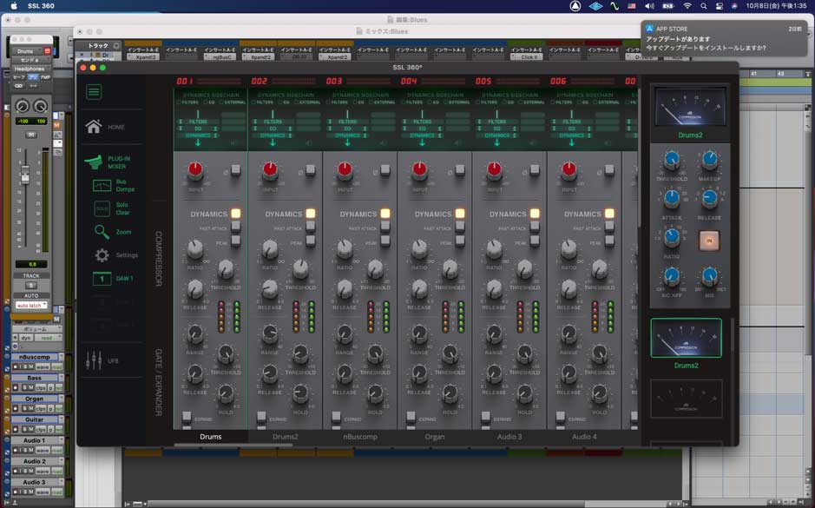
Task: Open the Plug-in Mixer page icon
Action: click(94, 162)
